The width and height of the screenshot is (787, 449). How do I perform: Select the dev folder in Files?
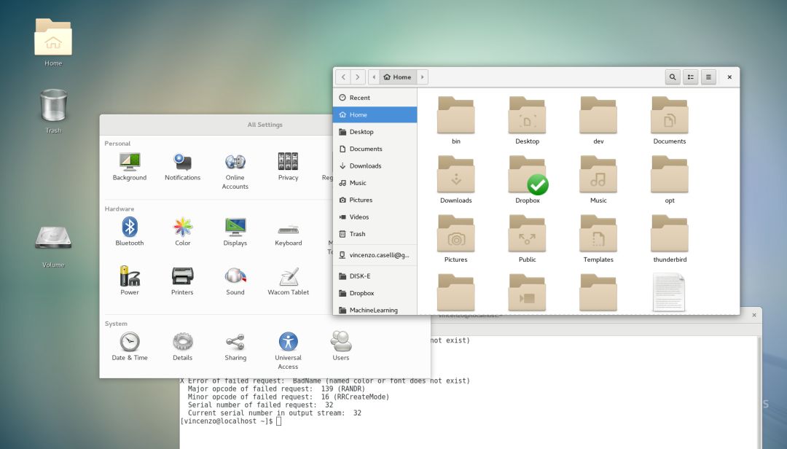point(598,120)
